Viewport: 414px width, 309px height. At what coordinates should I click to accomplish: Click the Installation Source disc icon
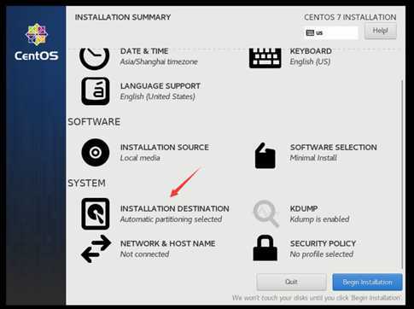(x=96, y=153)
